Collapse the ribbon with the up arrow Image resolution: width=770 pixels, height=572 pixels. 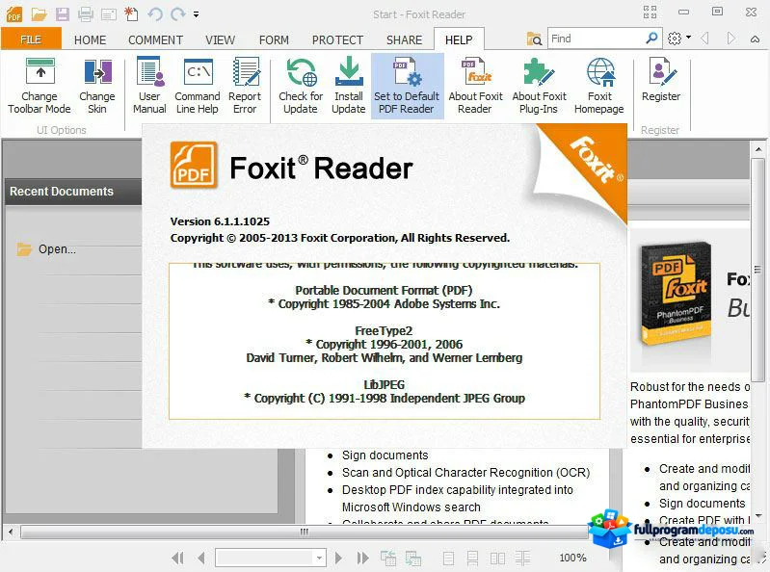[x=756, y=39]
